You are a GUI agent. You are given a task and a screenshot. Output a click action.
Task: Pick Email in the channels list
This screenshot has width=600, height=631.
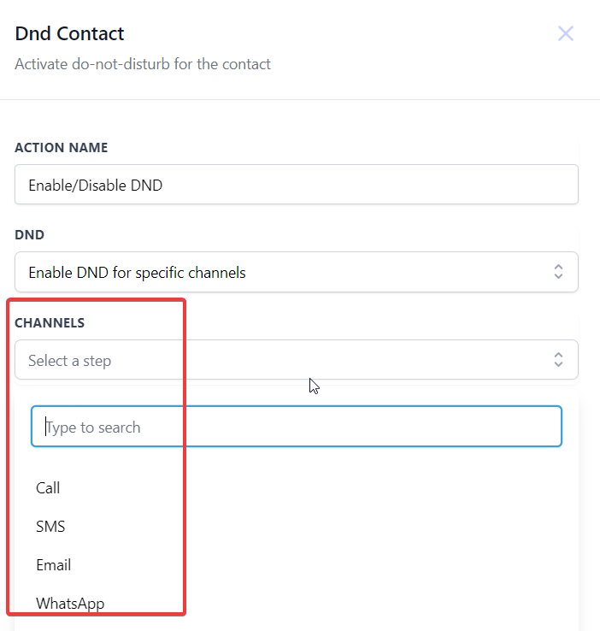pos(53,565)
